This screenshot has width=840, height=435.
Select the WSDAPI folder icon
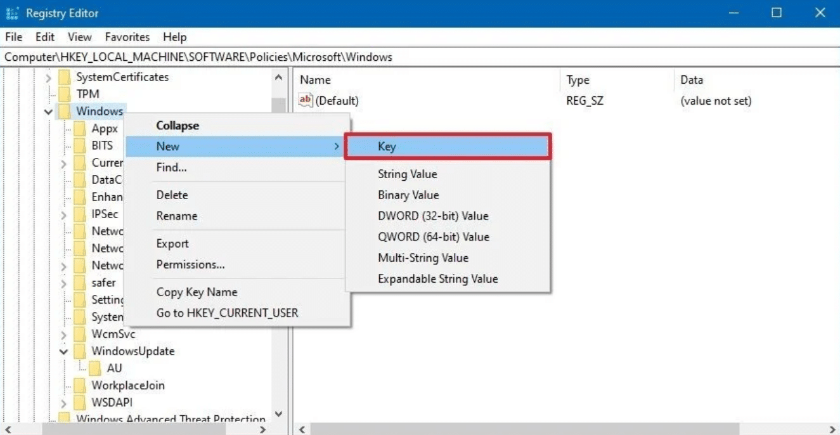tap(80, 403)
